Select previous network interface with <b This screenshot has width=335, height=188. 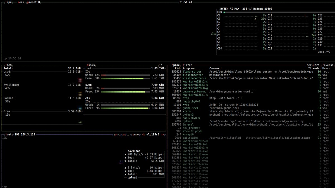click(143, 135)
